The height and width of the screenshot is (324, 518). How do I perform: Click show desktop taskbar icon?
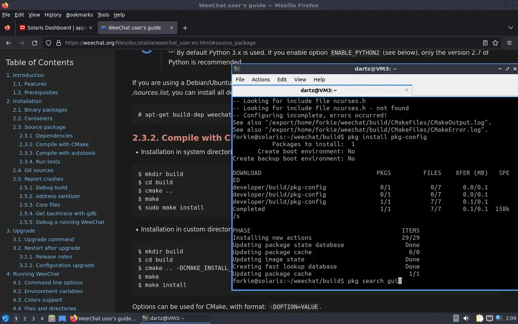(62, 318)
